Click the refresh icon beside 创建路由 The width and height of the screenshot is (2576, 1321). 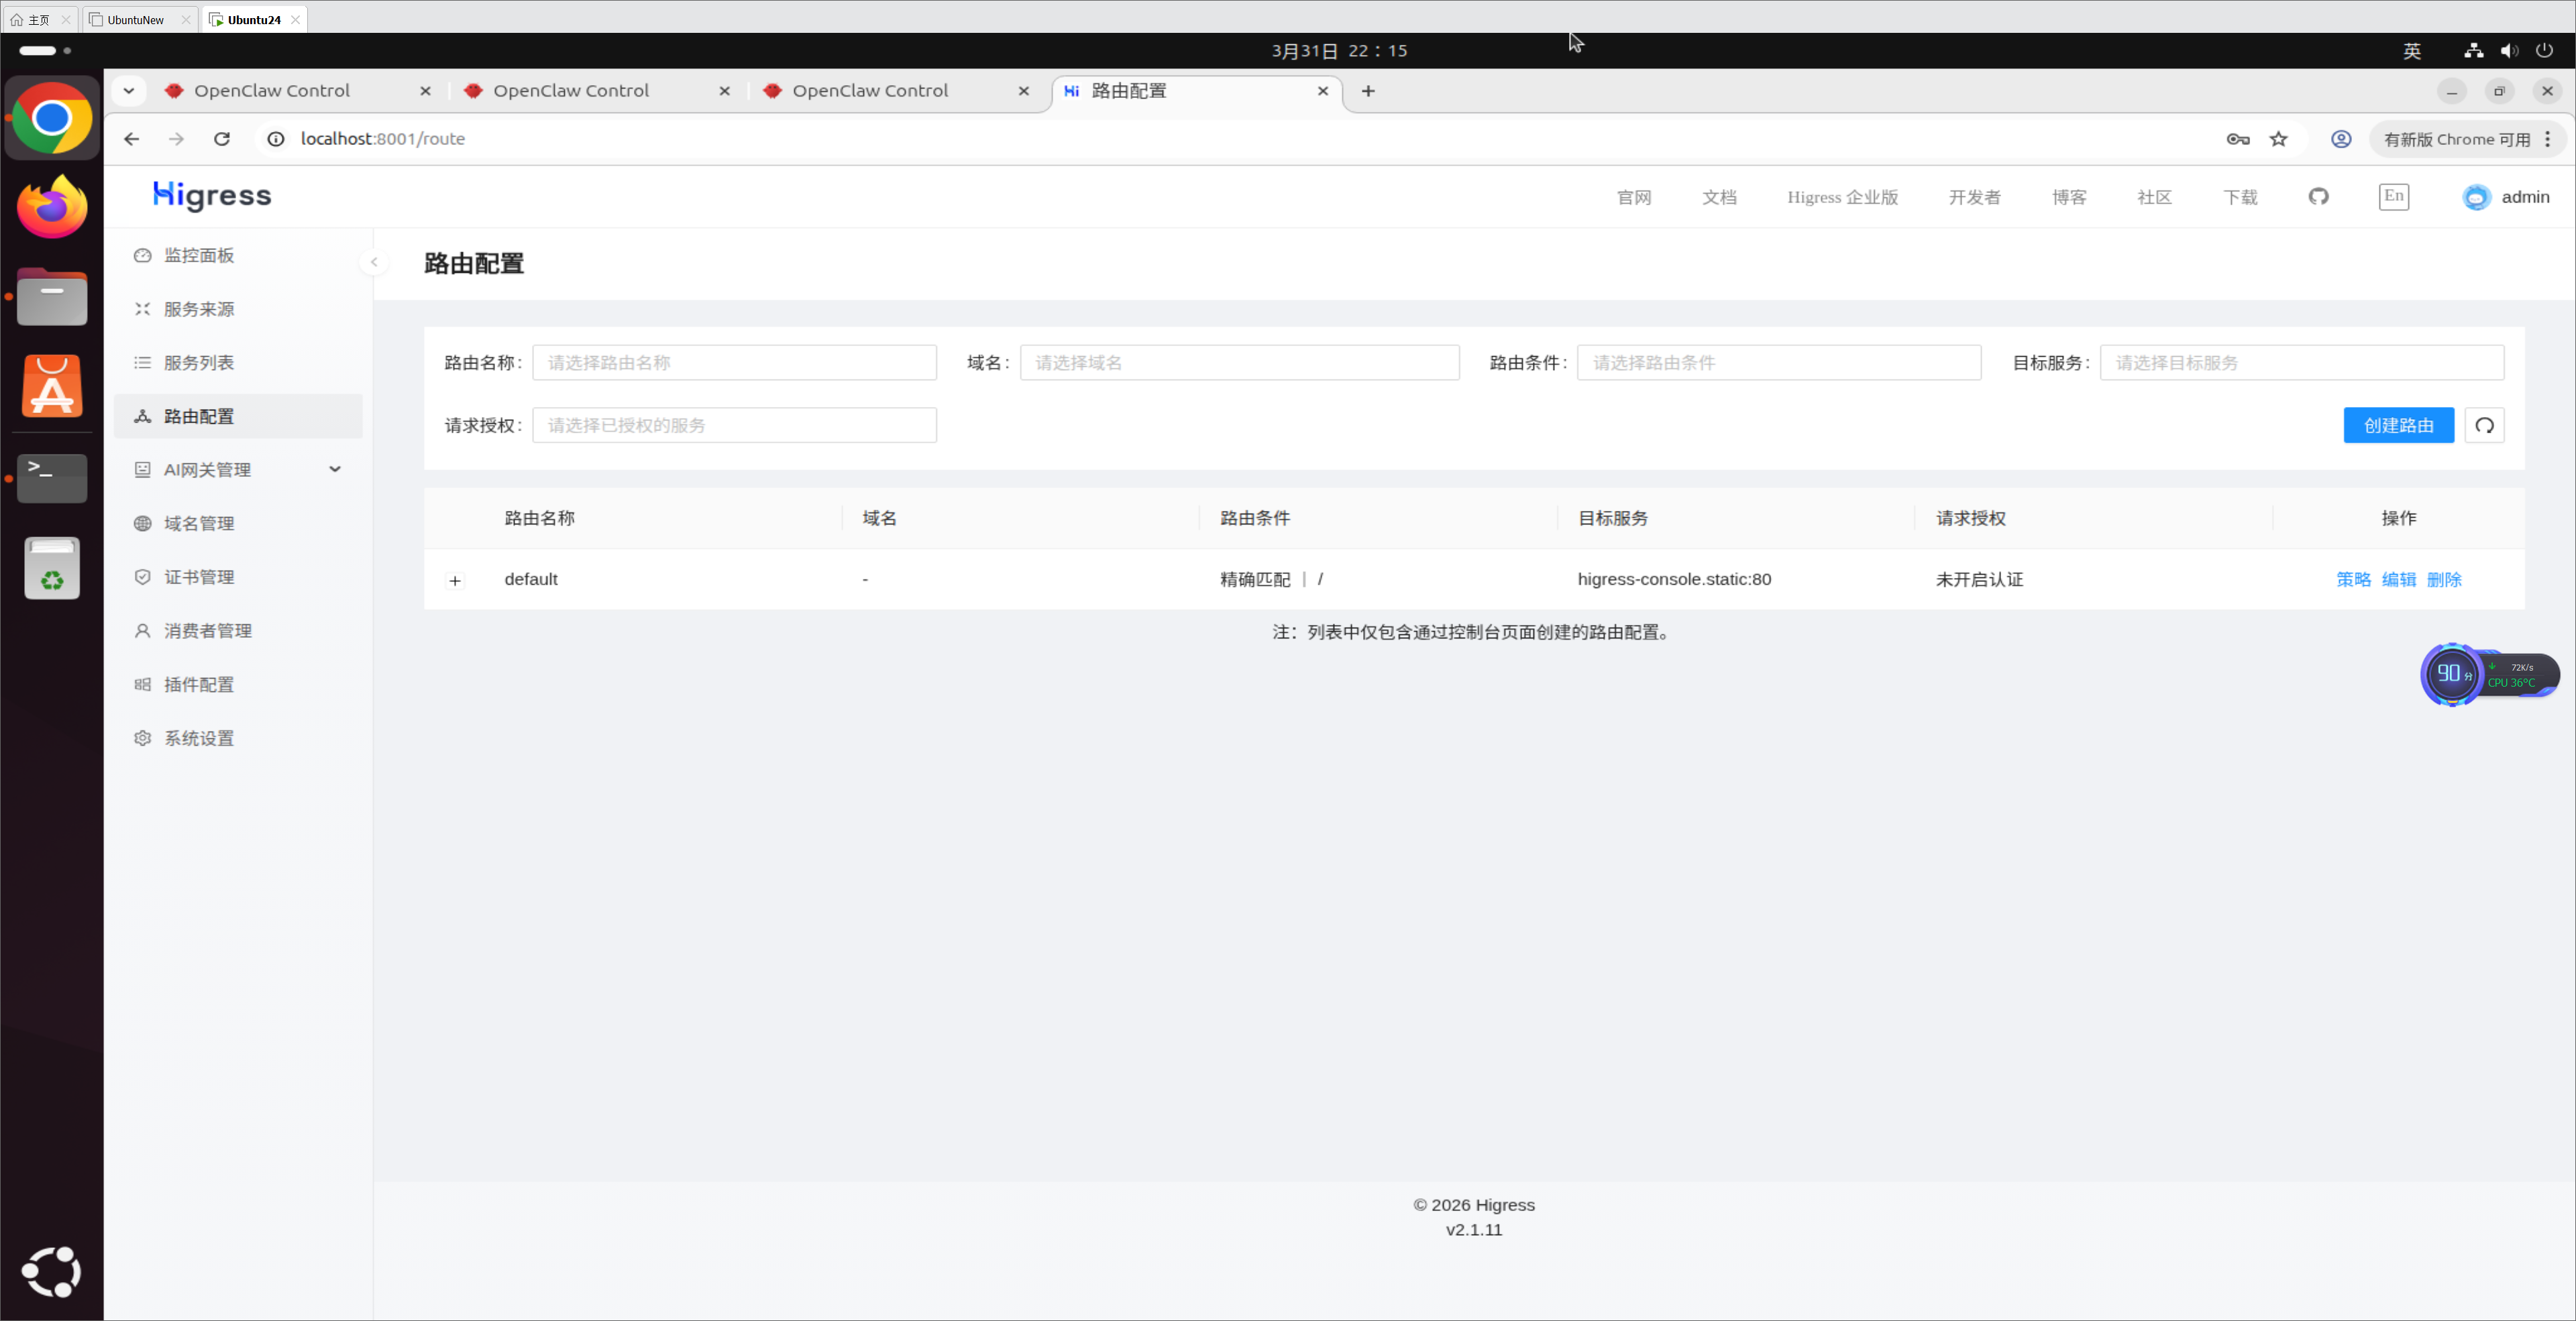[x=2484, y=426]
